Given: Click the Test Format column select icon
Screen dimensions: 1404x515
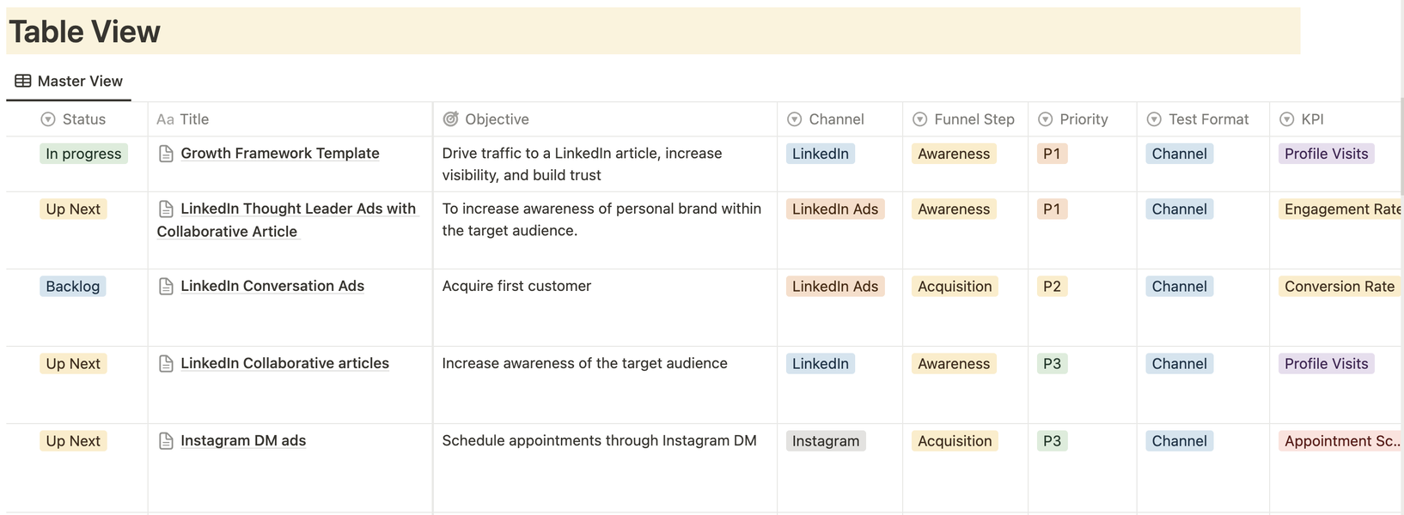Looking at the screenshot, I should pos(1155,119).
